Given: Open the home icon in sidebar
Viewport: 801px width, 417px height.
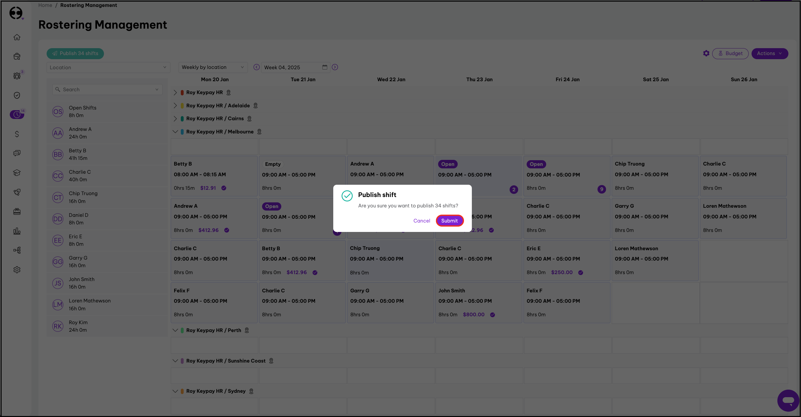Looking at the screenshot, I should 17,37.
